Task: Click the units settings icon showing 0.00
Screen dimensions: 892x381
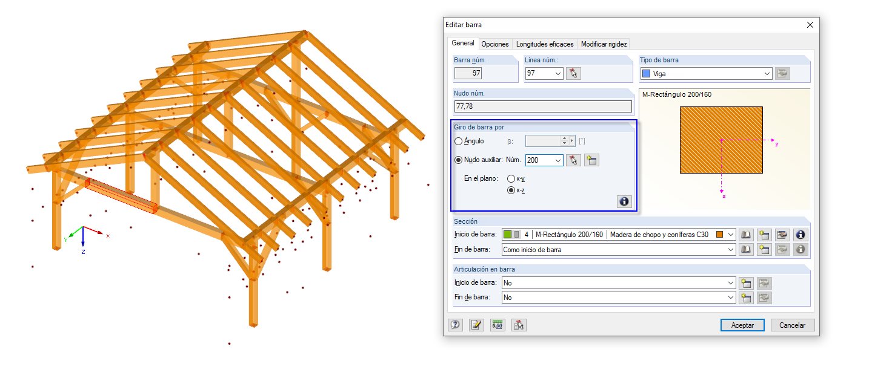Action: 497,325
